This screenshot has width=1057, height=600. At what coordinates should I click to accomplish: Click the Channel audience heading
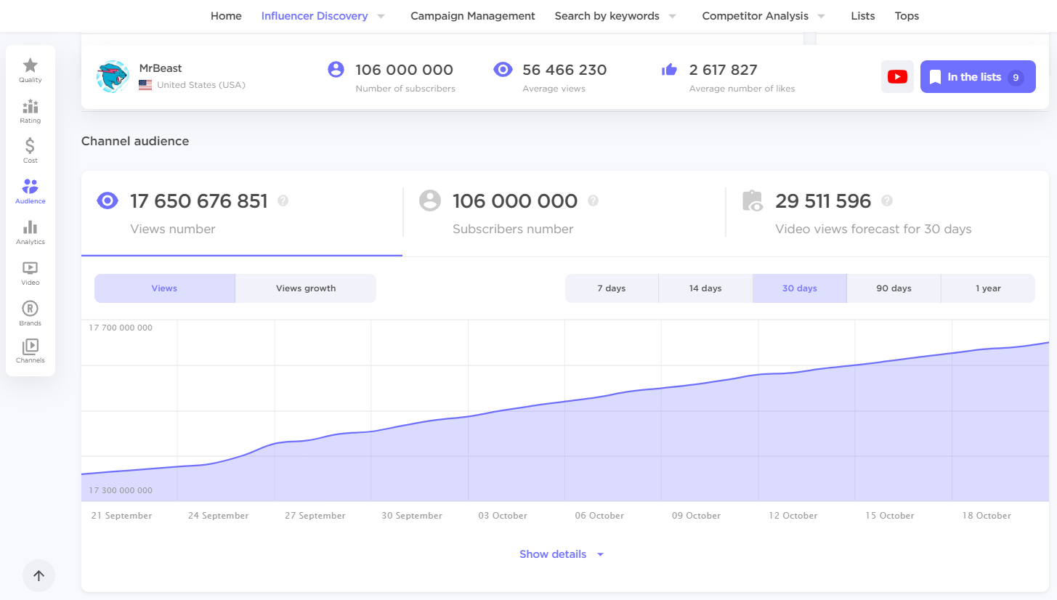click(135, 141)
